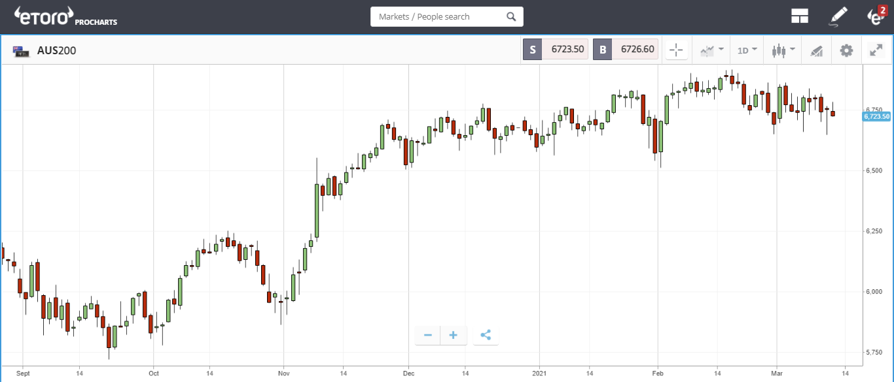
Task: Open the chart settings gear
Action: [846, 49]
